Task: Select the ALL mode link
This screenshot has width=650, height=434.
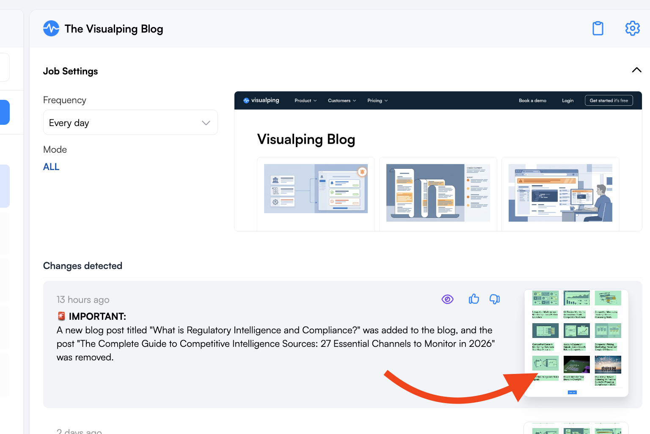Action: coord(51,167)
